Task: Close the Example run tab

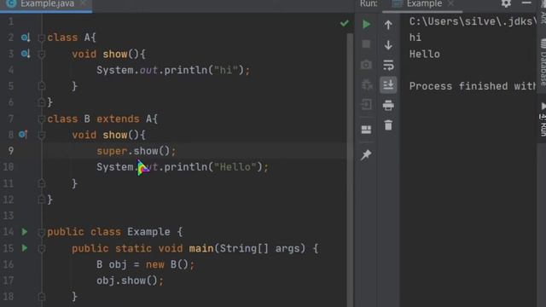Action: (451, 3)
